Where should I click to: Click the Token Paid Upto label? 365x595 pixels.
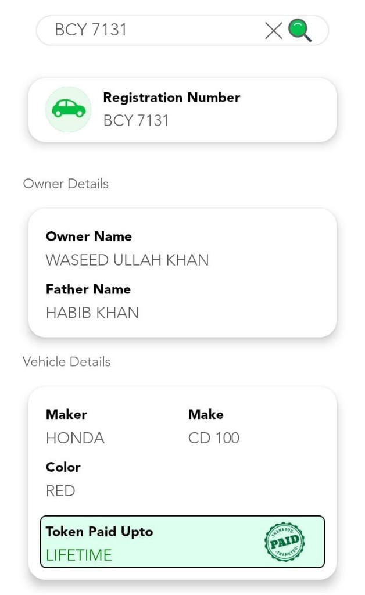99,532
